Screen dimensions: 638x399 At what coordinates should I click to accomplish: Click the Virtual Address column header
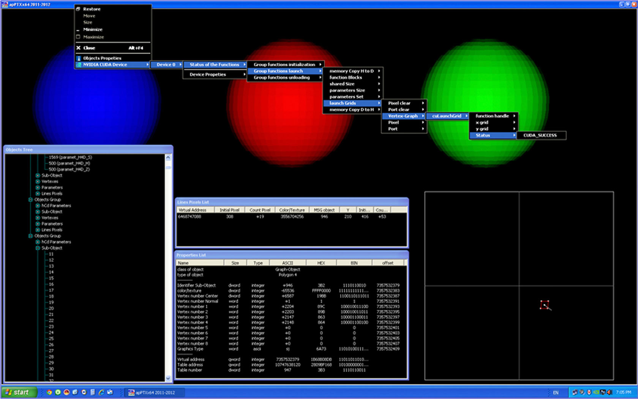pyautogui.click(x=193, y=210)
